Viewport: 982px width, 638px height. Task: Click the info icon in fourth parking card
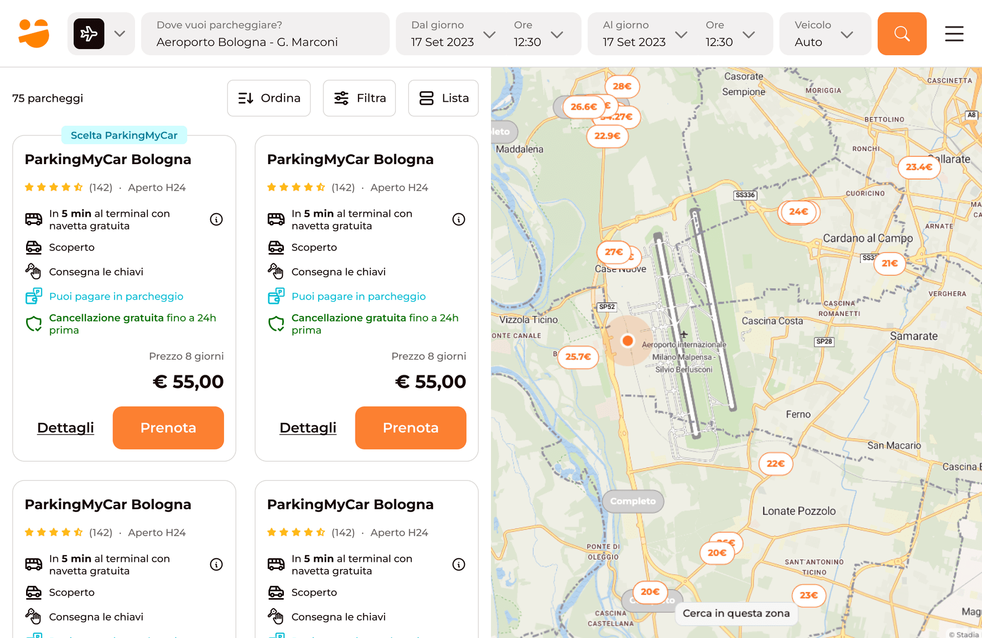459,564
